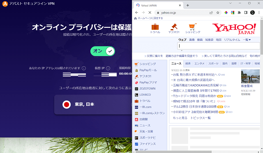This screenshot has width=263, height=153.
Task: Select the 画像 search tab
Action: coord(192,40)
